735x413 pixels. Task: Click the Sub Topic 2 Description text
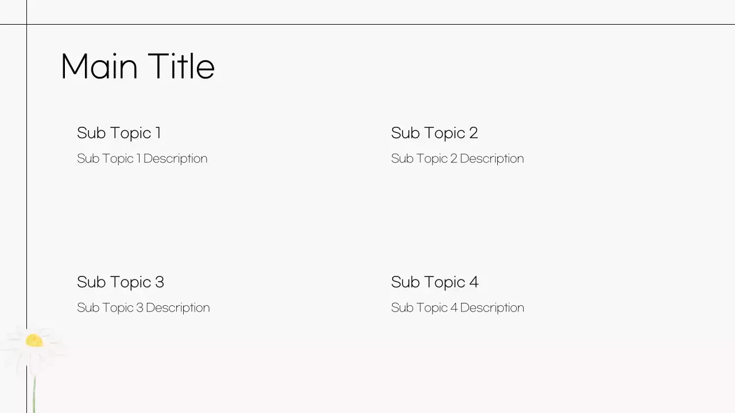457,158
